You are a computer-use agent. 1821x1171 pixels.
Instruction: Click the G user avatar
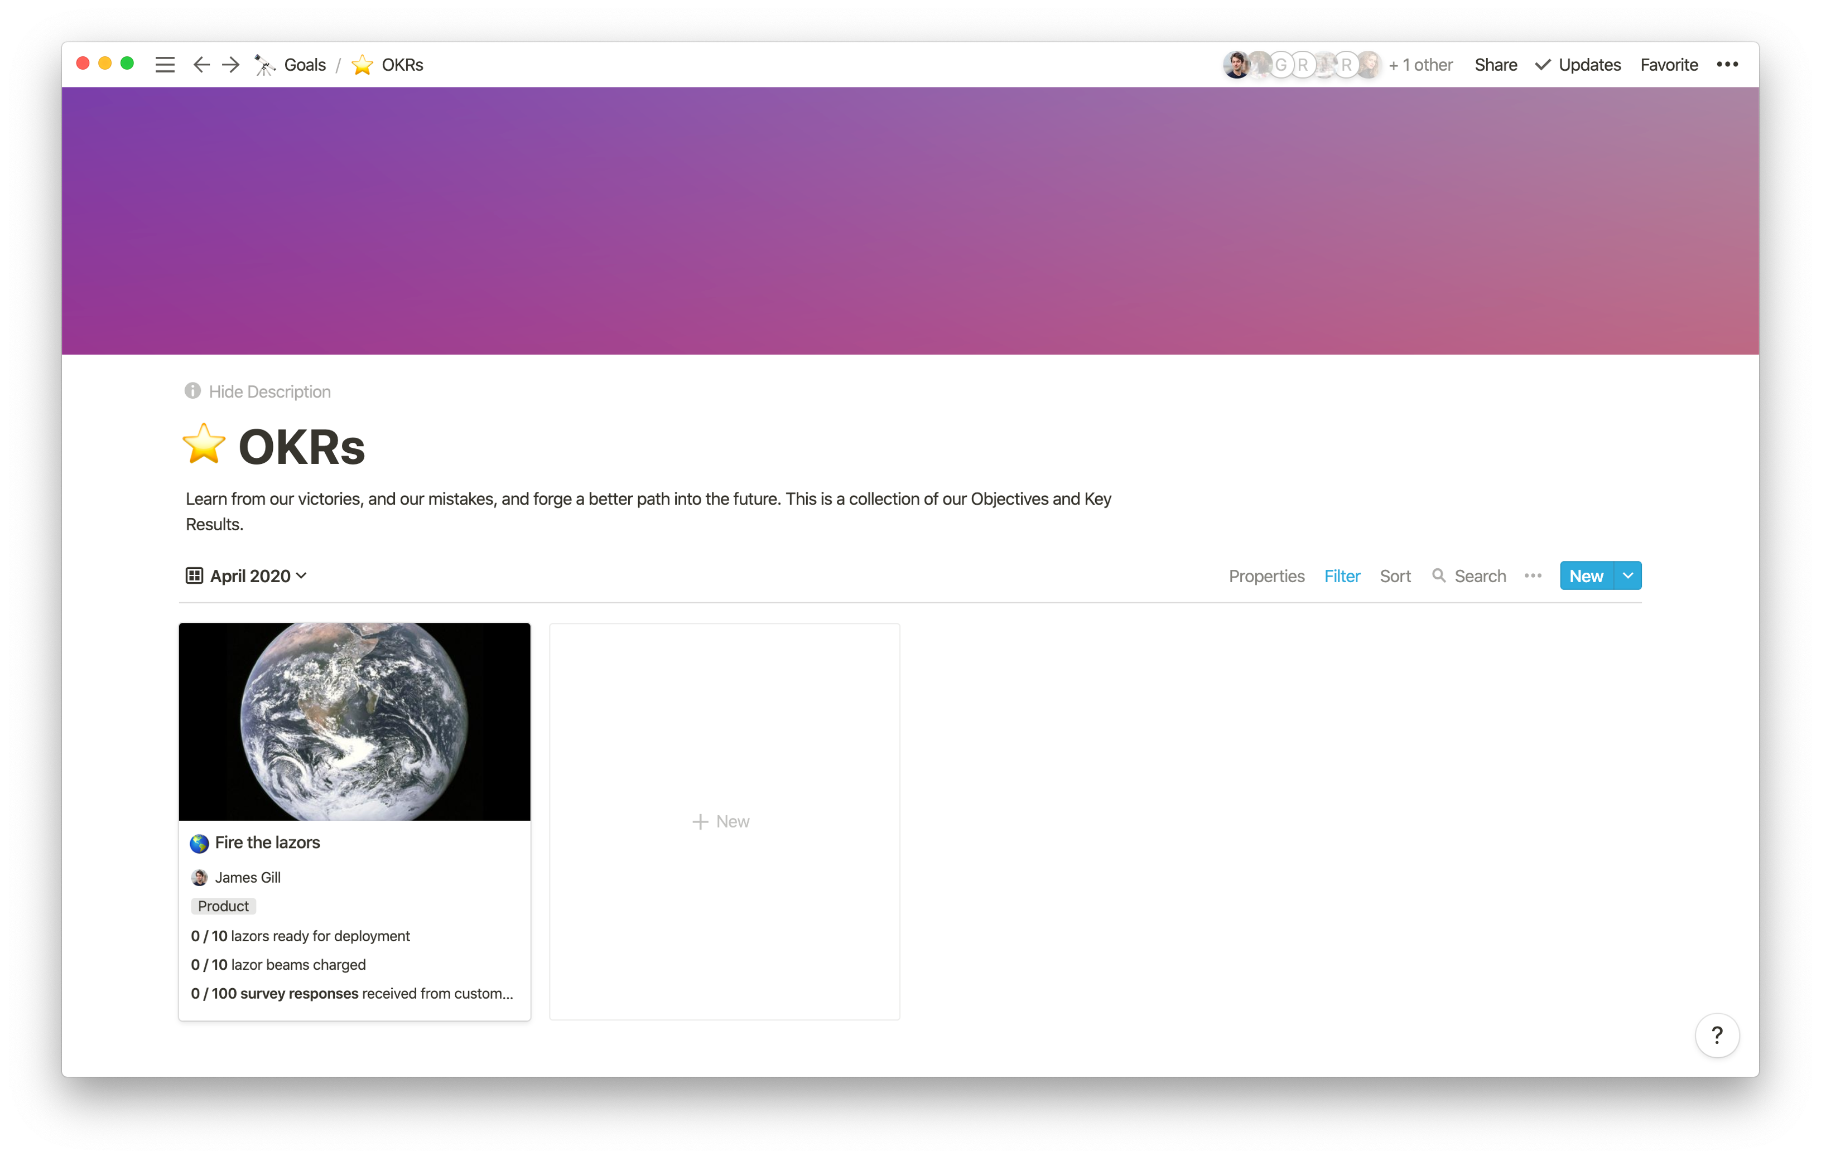pyautogui.click(x=1281, y=65)
